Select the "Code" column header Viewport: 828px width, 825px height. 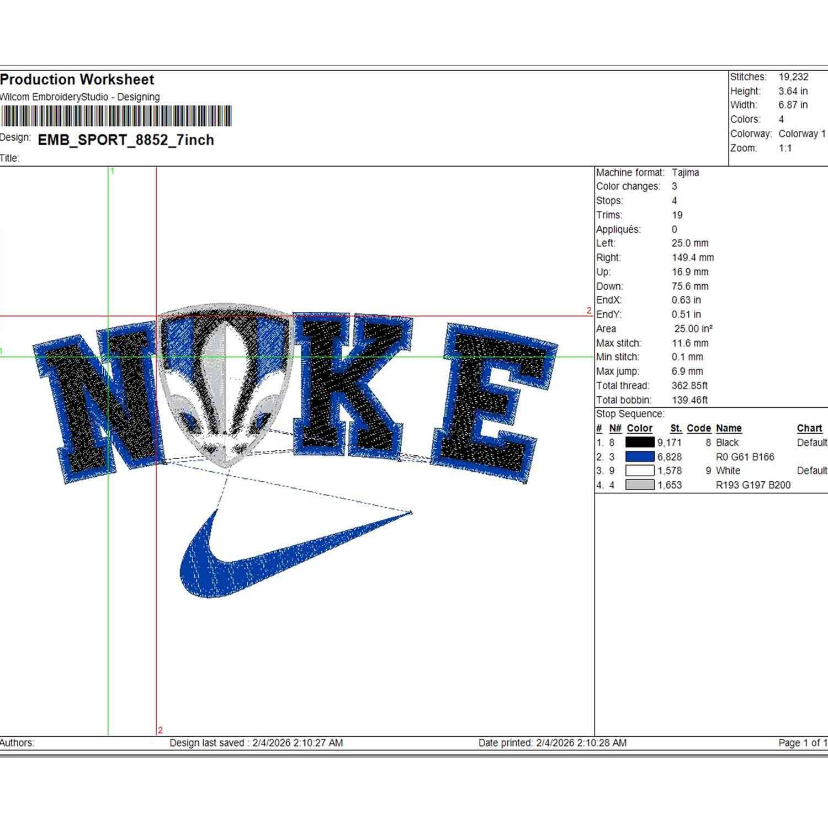[x=699, y=428]
